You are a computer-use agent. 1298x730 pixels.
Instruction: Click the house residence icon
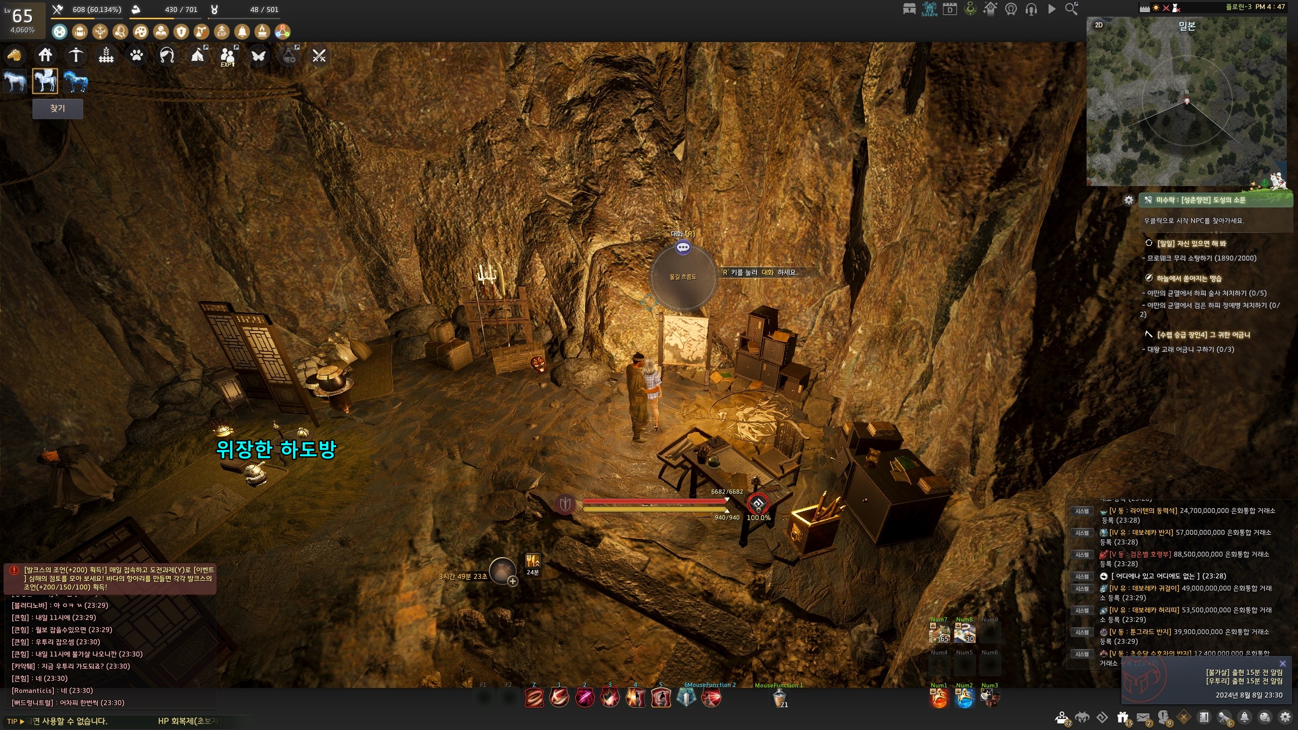[45, 55]
